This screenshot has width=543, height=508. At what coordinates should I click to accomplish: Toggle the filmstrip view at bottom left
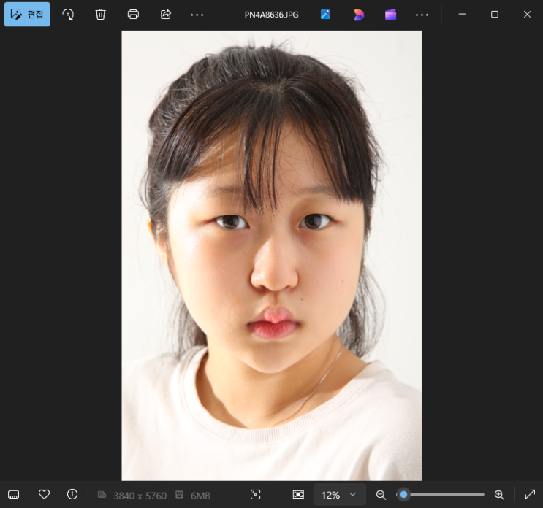[14, 494]
